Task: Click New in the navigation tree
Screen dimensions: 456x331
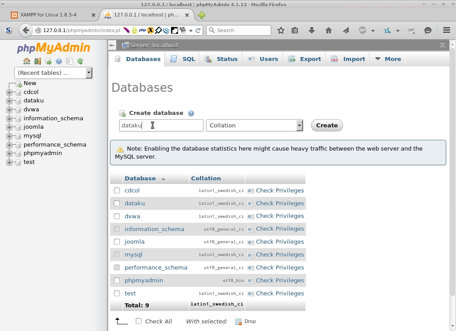Action: [30, 83]
